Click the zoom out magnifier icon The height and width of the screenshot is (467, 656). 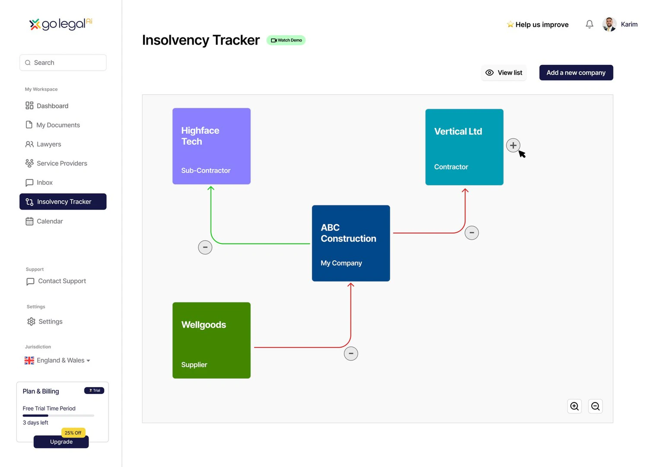[595, 406]
